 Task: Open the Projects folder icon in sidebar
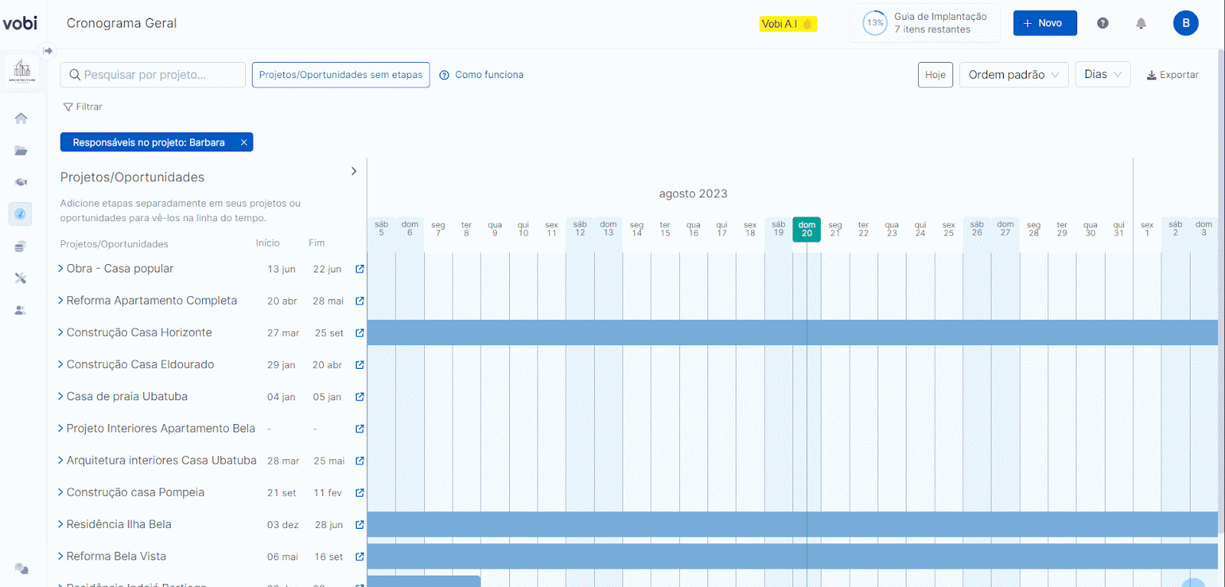tap(21, 151)
